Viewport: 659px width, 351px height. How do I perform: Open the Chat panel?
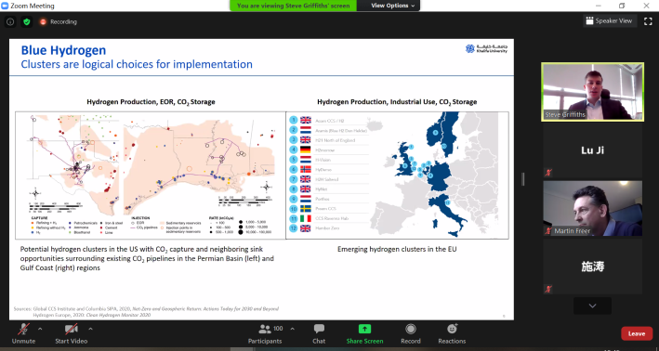pyautogui.click(x=319, y=334)
